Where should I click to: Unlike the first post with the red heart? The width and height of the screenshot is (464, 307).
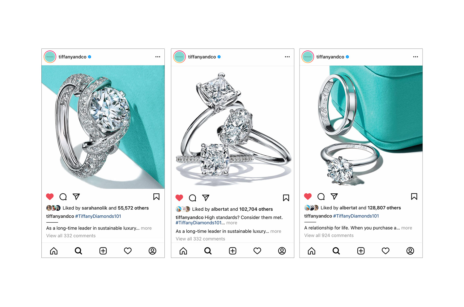(50, 197)
